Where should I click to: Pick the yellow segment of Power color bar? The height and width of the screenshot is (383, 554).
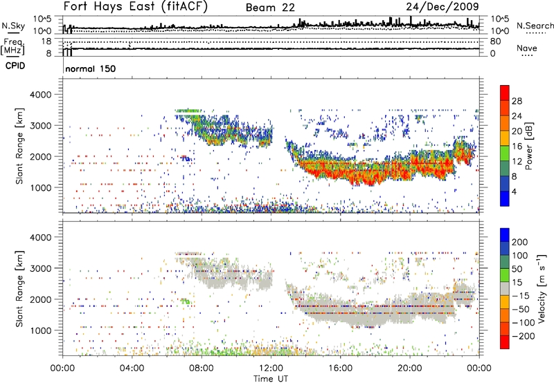pos(505,138)
